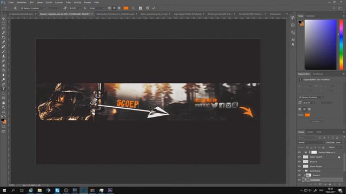Click the Erweitert button in Properties panel

point(316,121)
